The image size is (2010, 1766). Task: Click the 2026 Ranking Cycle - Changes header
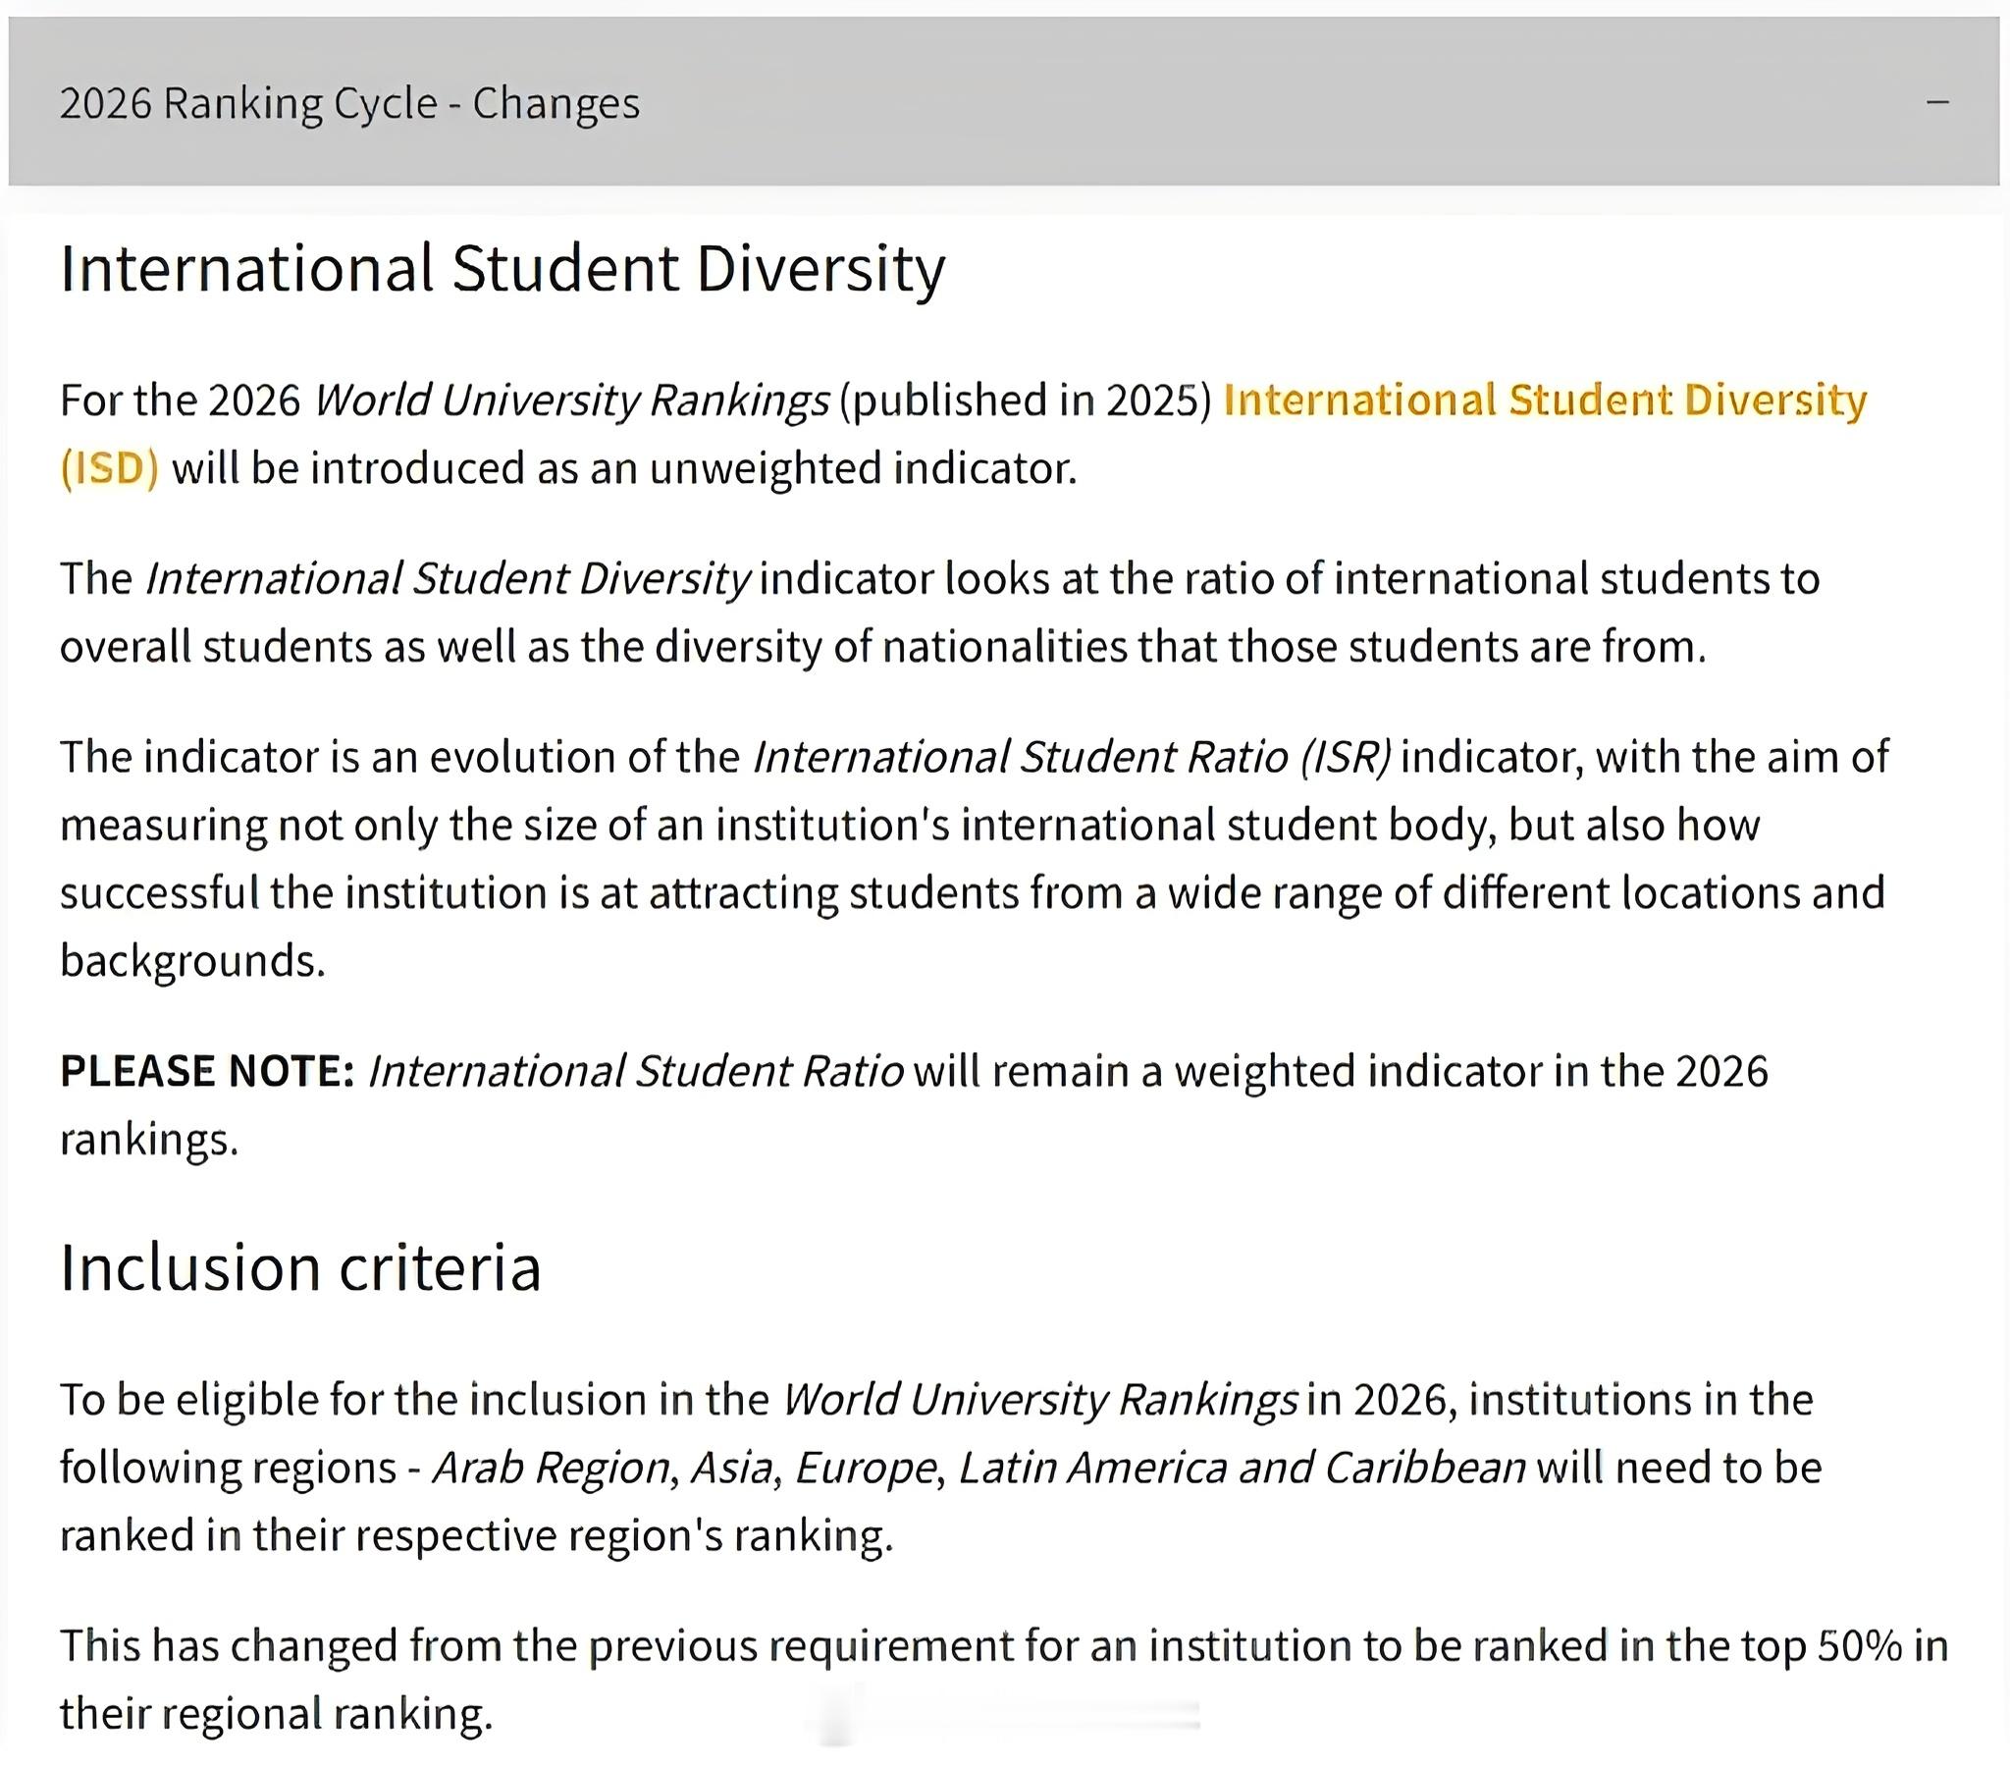[x=349, y=102]
